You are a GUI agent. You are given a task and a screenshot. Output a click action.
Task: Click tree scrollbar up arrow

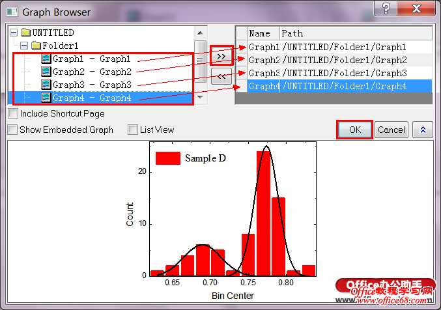click(x=200, y=33)
